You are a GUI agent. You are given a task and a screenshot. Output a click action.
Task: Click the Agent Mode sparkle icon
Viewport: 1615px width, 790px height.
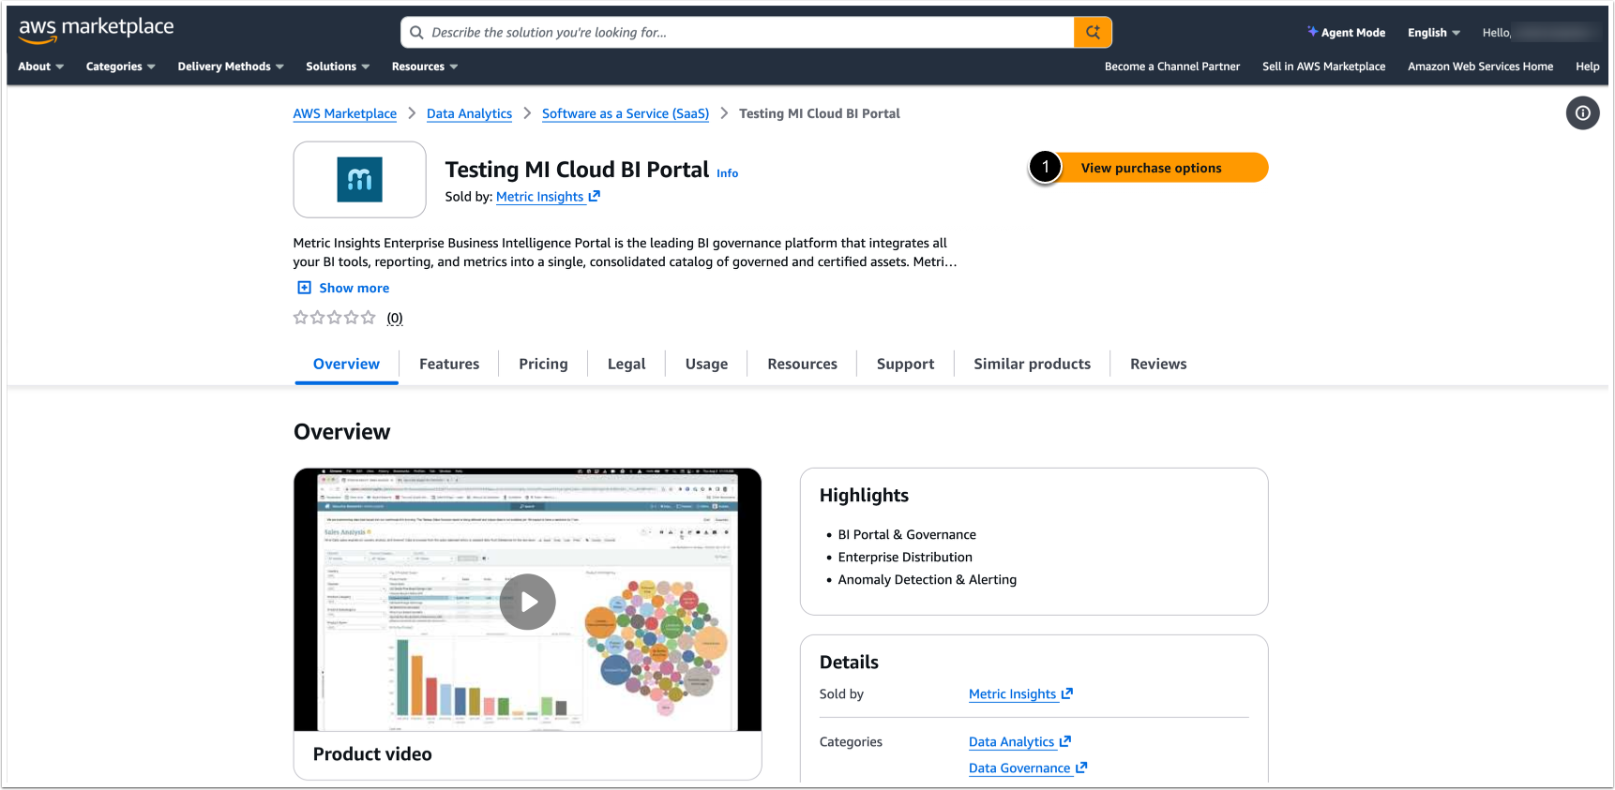click(1313, 32)
